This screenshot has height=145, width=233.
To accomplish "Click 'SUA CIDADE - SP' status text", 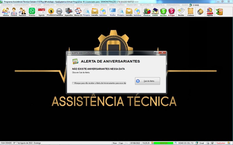I will coord(8,143).
